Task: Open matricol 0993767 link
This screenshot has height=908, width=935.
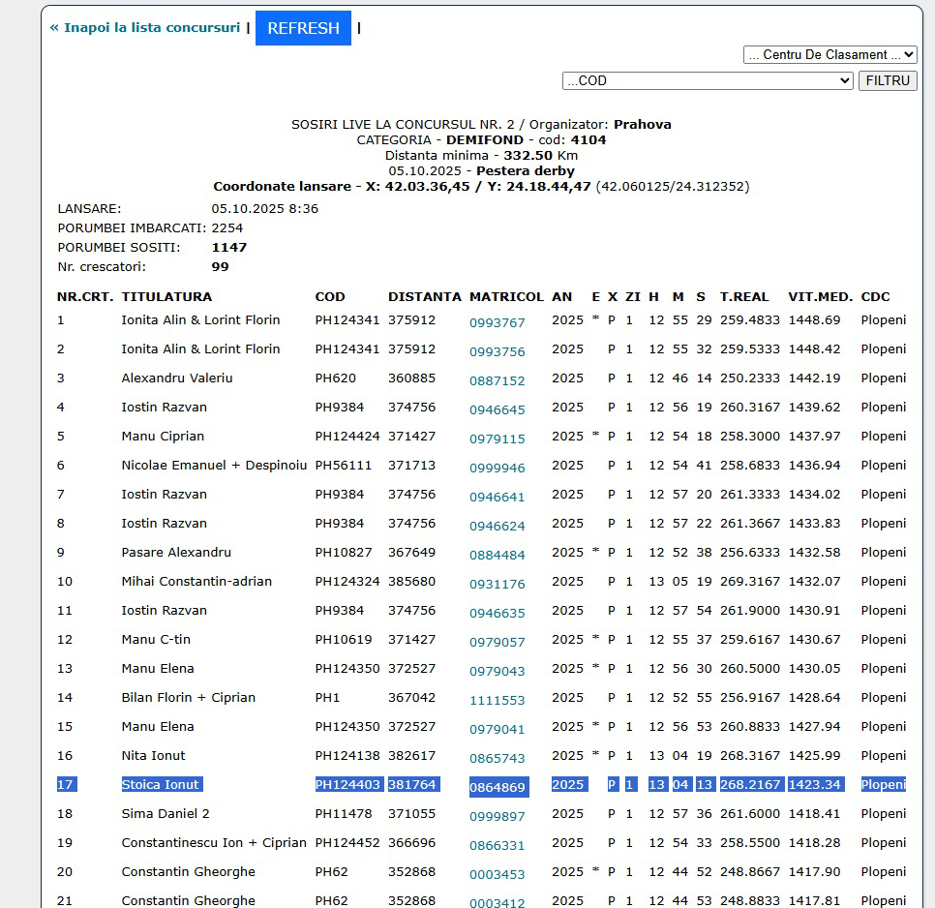Action: pos(497,323)
